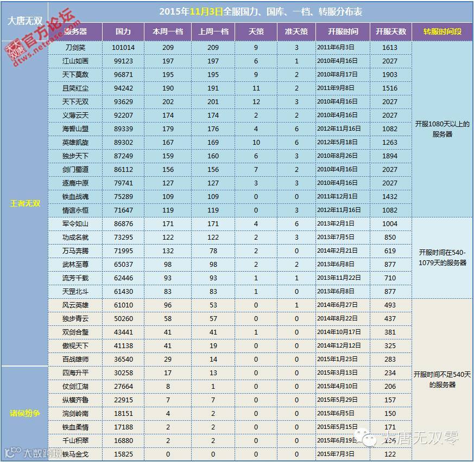Click national power value 61010
This screenshot has height=462, width=474.
(123, 305)
